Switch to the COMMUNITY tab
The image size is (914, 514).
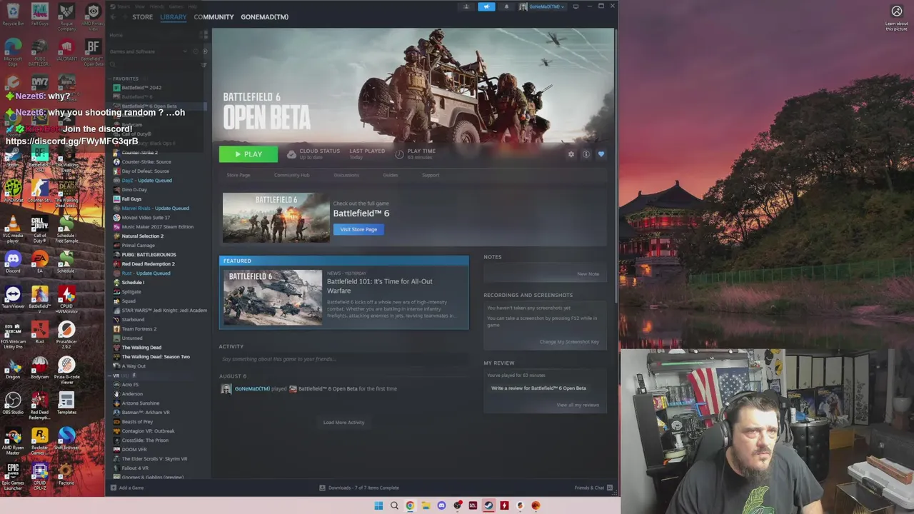click(x=214, y=17)
